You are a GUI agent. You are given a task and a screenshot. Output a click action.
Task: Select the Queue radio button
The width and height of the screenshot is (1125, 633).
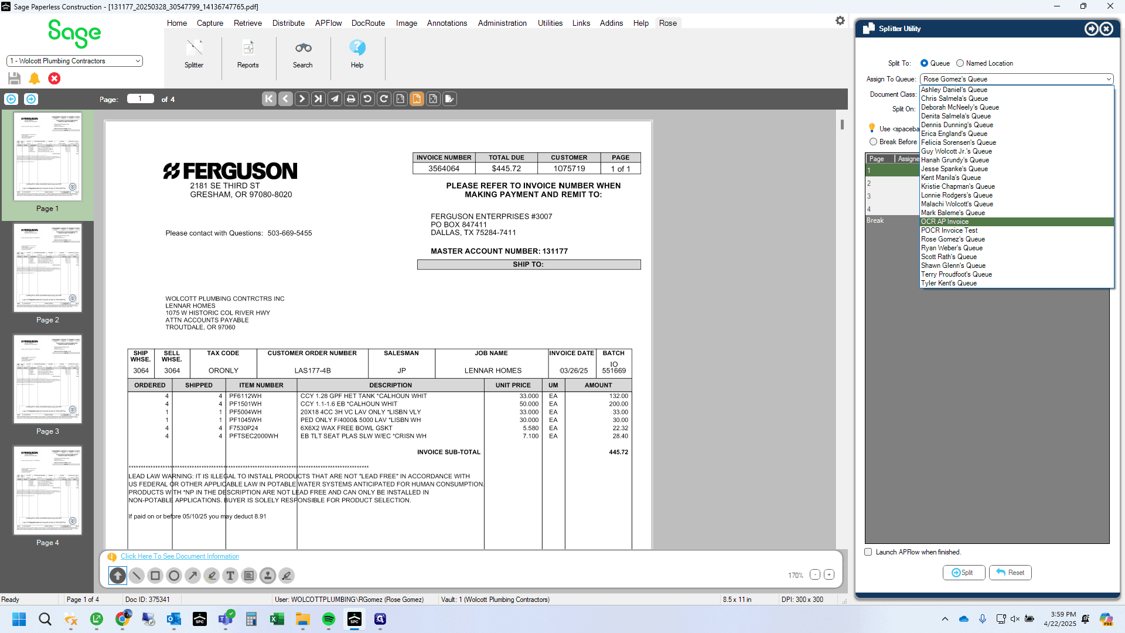924,63
